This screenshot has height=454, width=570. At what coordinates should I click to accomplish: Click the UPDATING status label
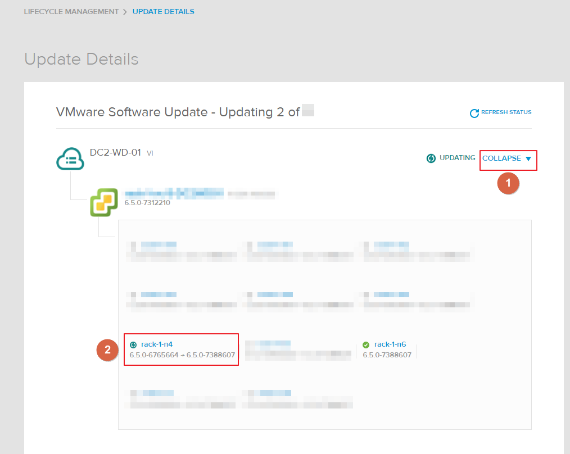457,158
